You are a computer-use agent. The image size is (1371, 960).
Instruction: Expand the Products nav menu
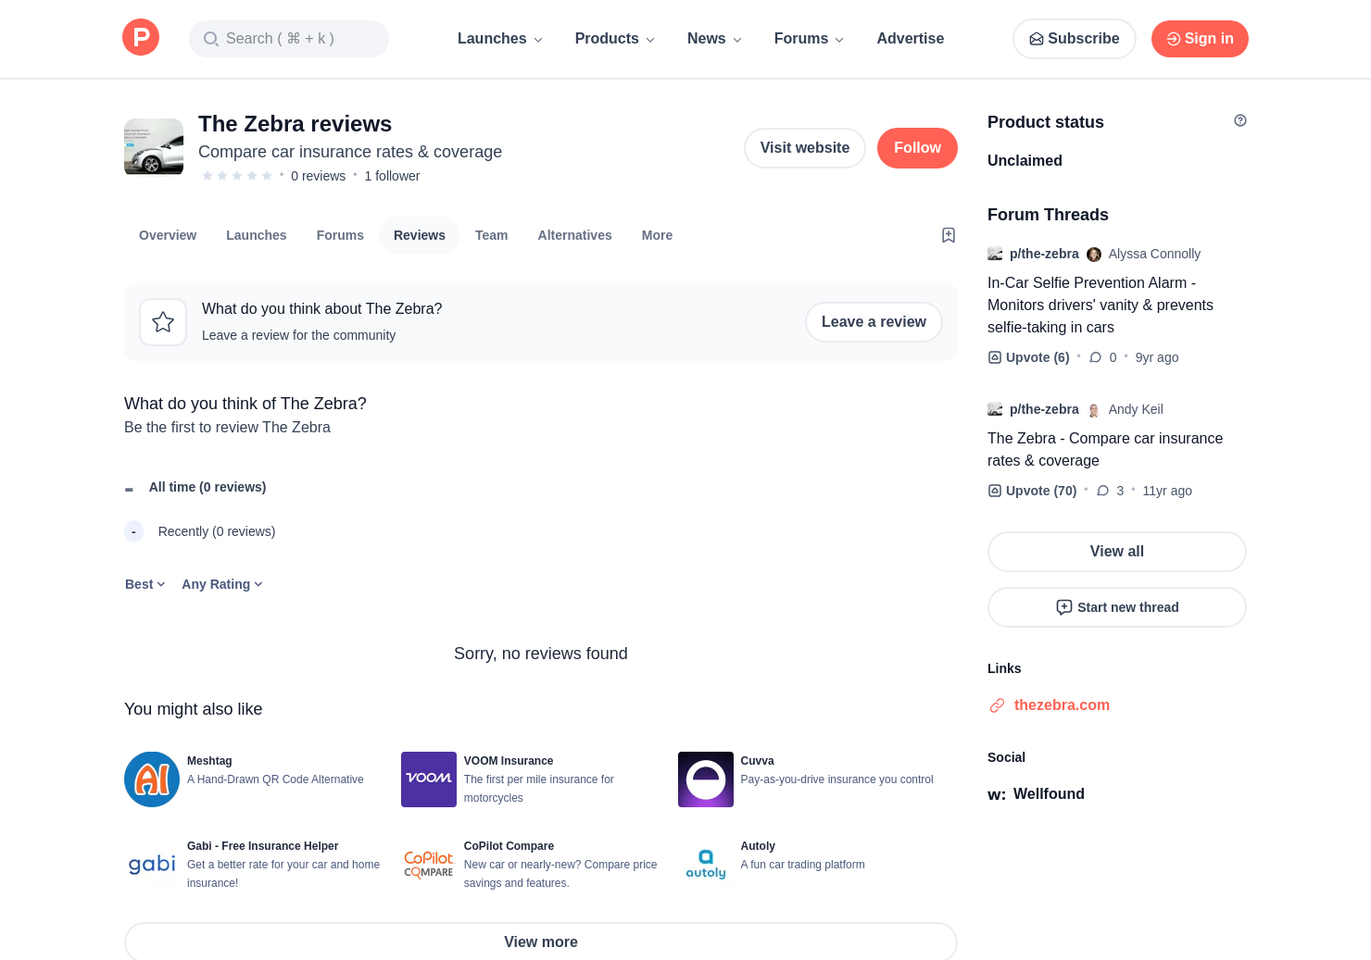tap(615, 39)
